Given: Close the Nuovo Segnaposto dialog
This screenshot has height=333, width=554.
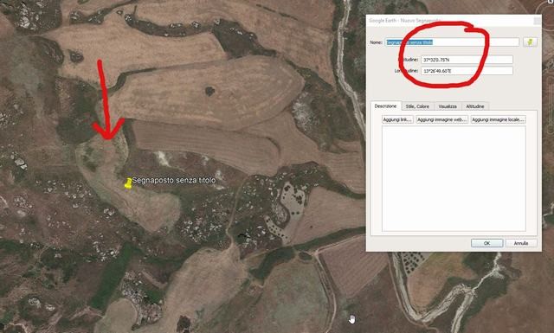Looking at the screenshot, I should coord(537,21).
